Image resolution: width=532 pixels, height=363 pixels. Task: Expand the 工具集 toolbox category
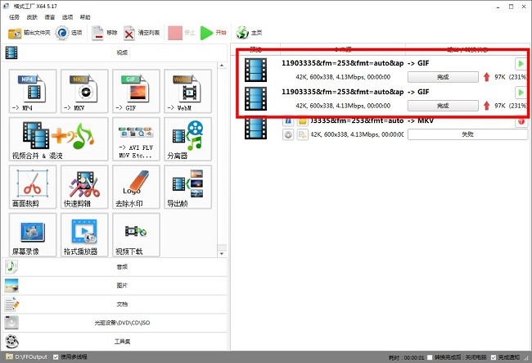click(x=115, y=341)
